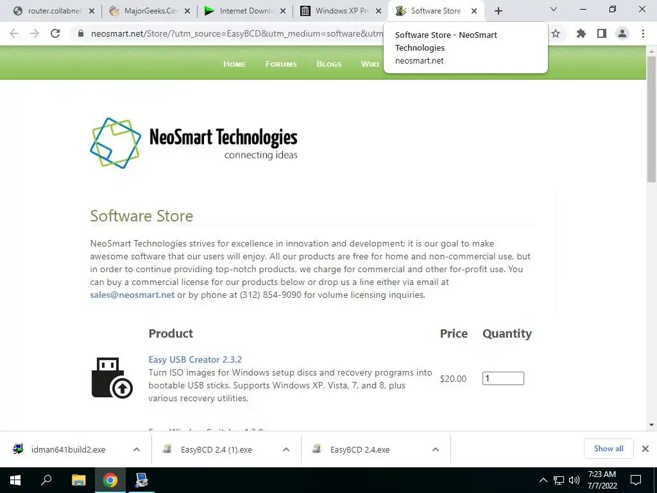Bookmark this page with the star icon
The image size is (657, 493).
coord(556,33)
